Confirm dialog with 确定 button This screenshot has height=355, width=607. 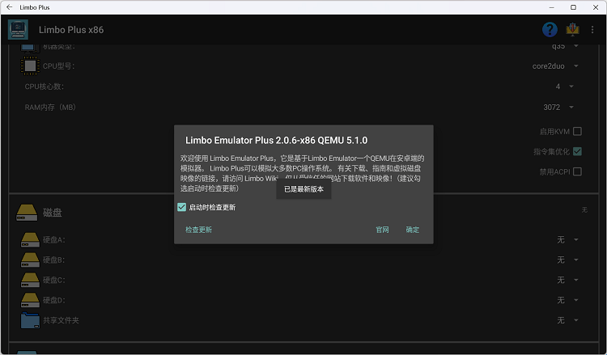[413, 230]
